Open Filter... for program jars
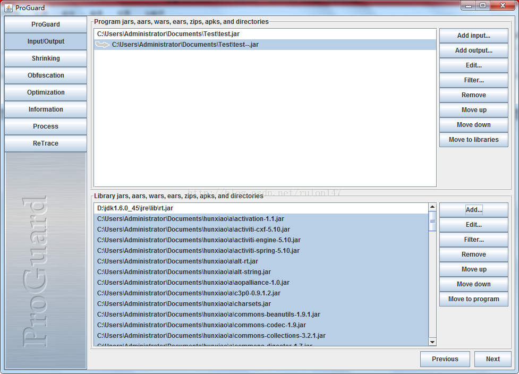This screenshot has width=519, height=374. click(474, 80)
